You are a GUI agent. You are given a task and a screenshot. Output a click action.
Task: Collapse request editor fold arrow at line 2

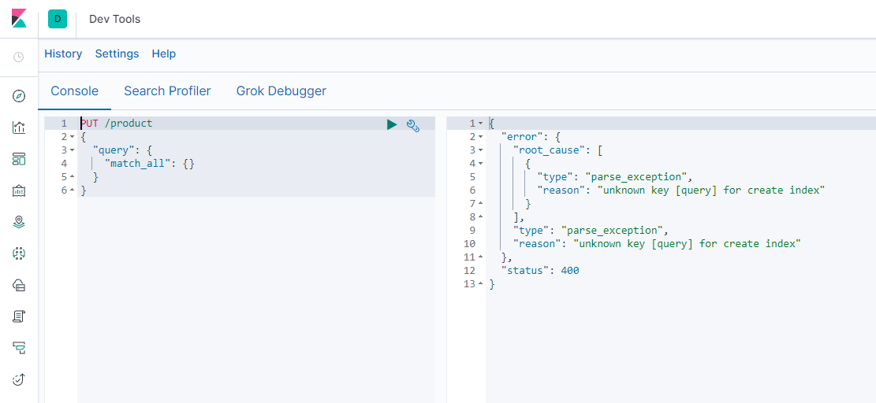click(72, 137)
